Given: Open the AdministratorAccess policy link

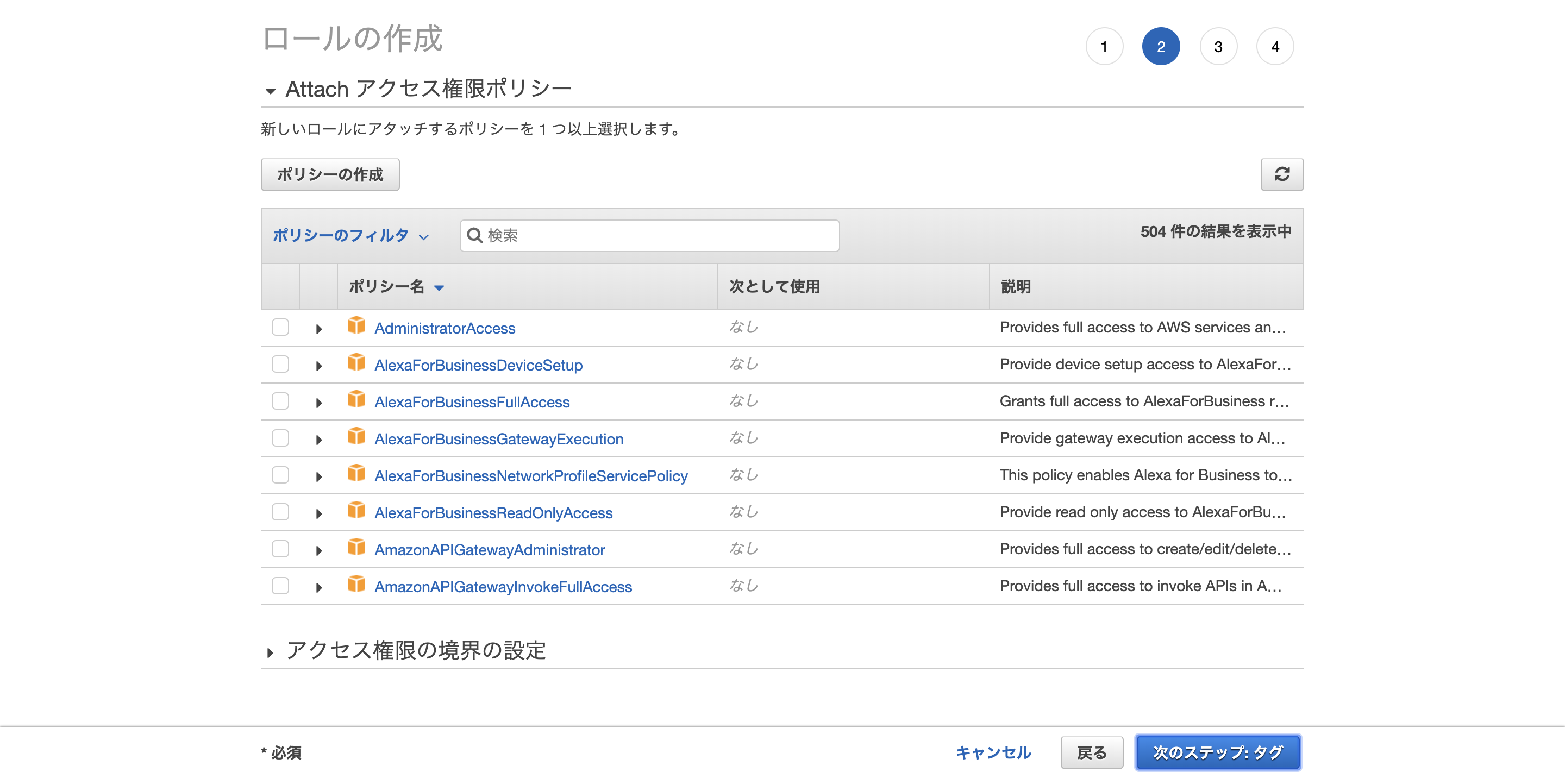Looking at the screenshot, I should (445, 329).
